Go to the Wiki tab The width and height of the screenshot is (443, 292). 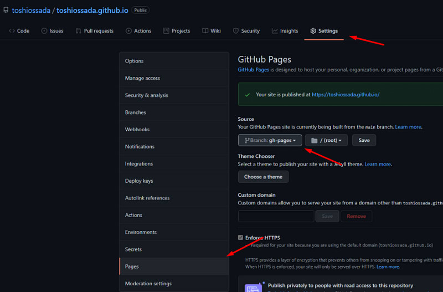click(212, 31)
